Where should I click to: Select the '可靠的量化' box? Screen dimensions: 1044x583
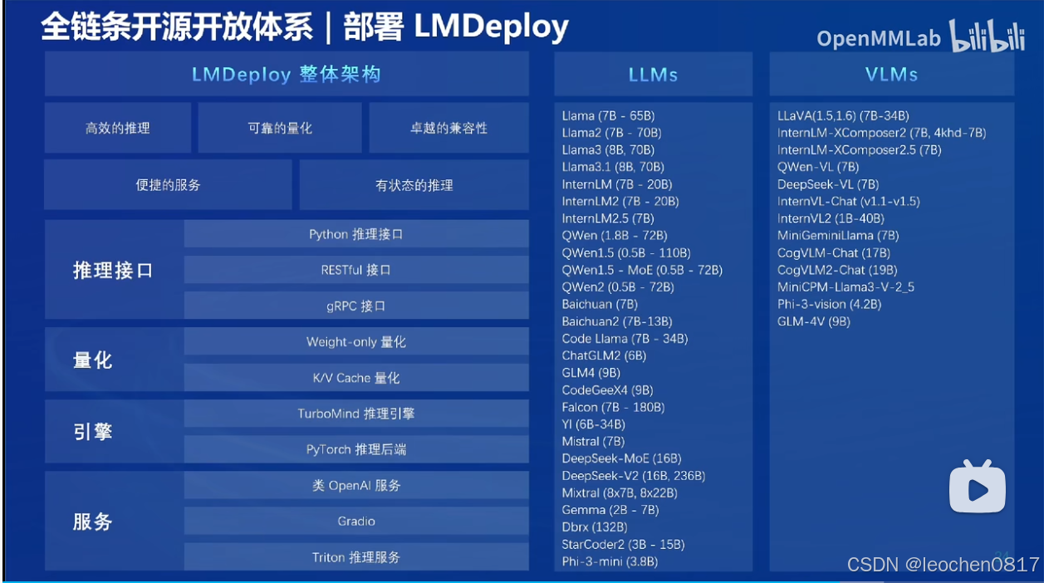280,128
